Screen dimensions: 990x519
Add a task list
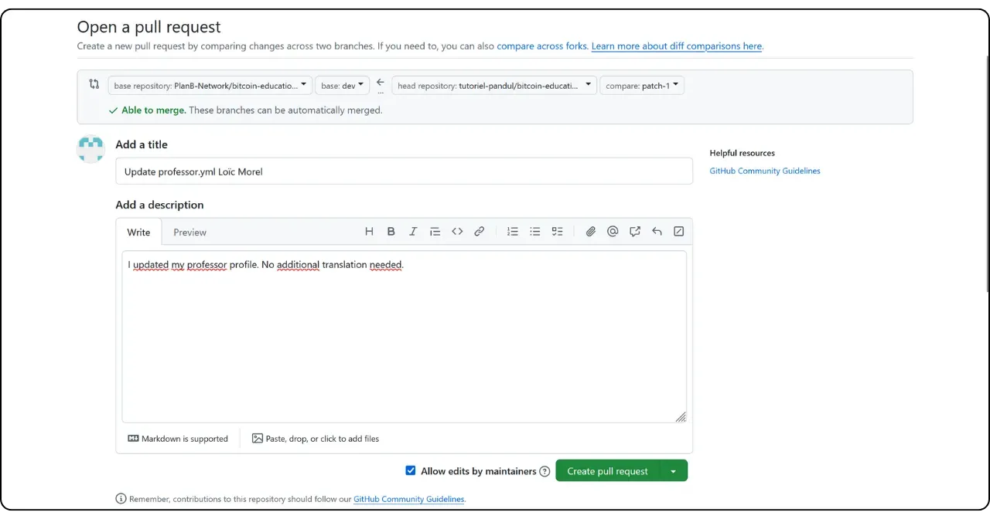557,232
